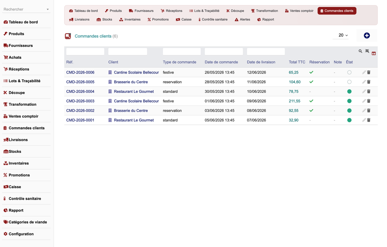Toggle state circle for order CMD-2026-0006

[349, 73]
